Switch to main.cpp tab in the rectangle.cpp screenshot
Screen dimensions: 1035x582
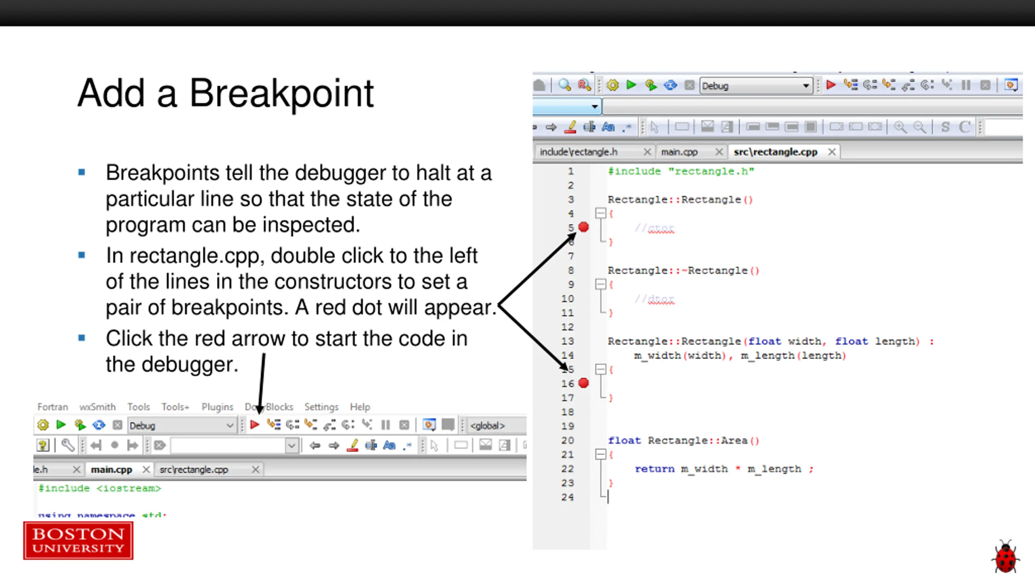pyautogui.click(x=679, y=152)
